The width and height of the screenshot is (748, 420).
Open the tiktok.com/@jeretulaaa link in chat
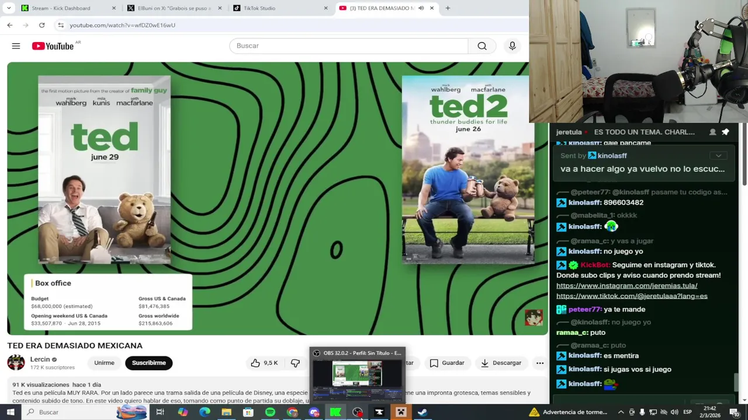coord(632,296)
